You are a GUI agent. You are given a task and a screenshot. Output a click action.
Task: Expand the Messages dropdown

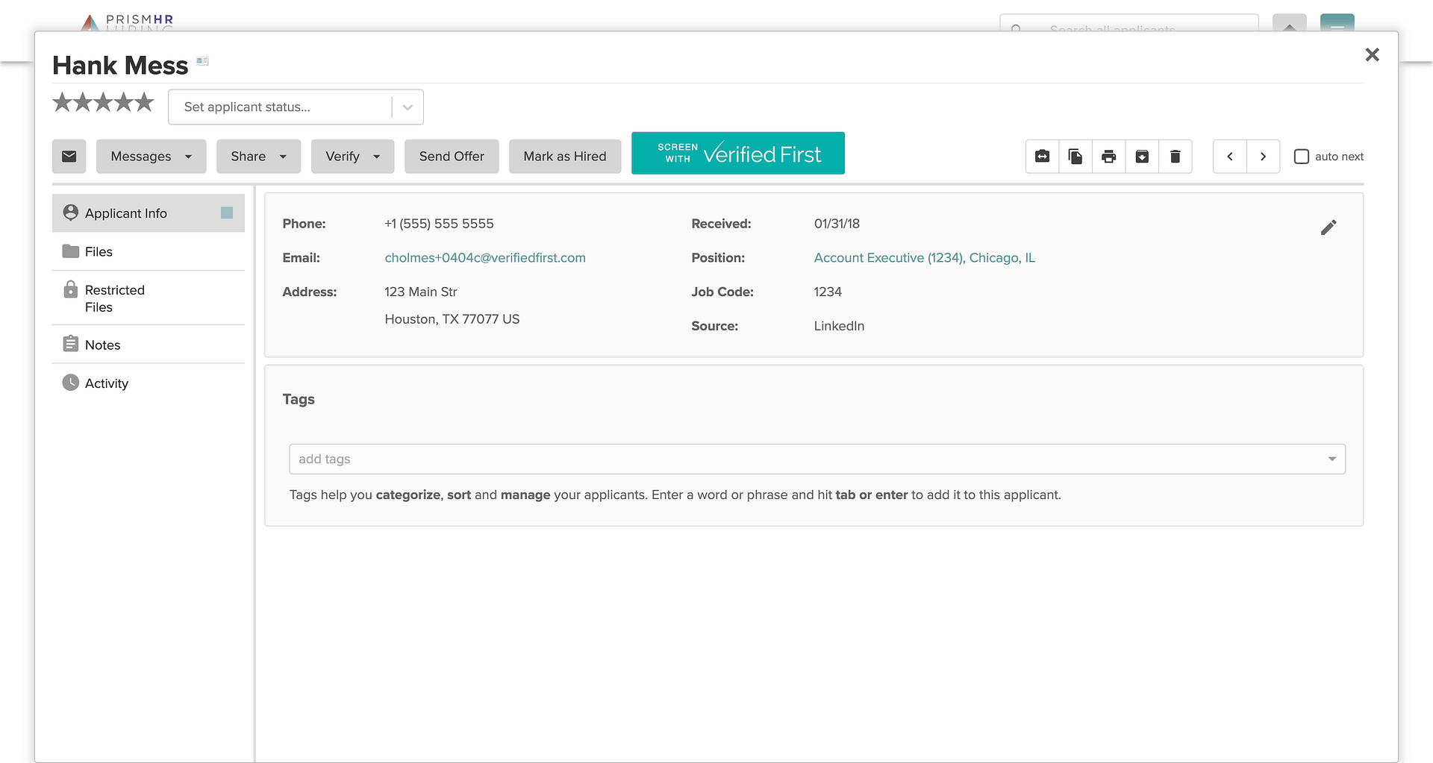pos(151,157)
